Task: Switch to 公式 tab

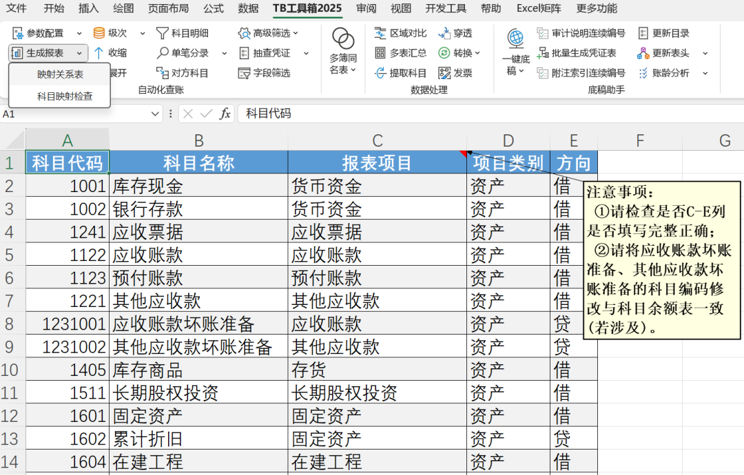Action: click(x=214, y=8)
